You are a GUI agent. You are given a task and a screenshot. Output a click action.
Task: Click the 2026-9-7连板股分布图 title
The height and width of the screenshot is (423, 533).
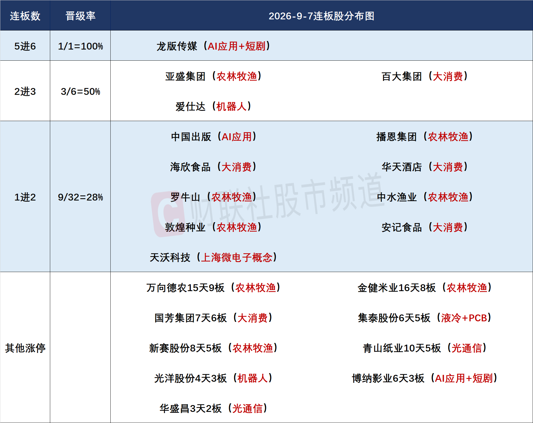tap(321, 16)
